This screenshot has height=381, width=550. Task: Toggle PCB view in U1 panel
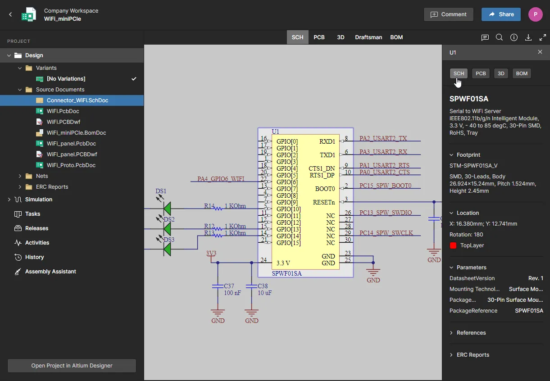pos(481,73)
